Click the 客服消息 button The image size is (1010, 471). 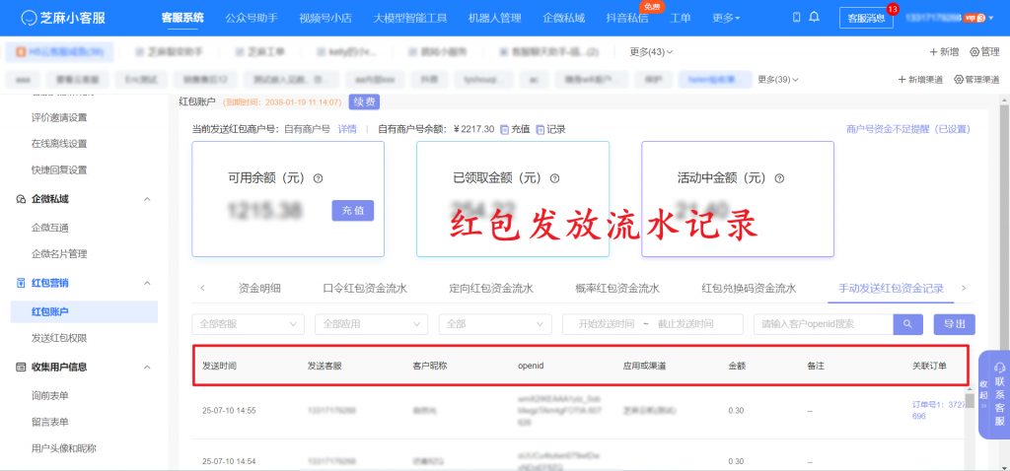pyautogui.click(x=866, y=18)
